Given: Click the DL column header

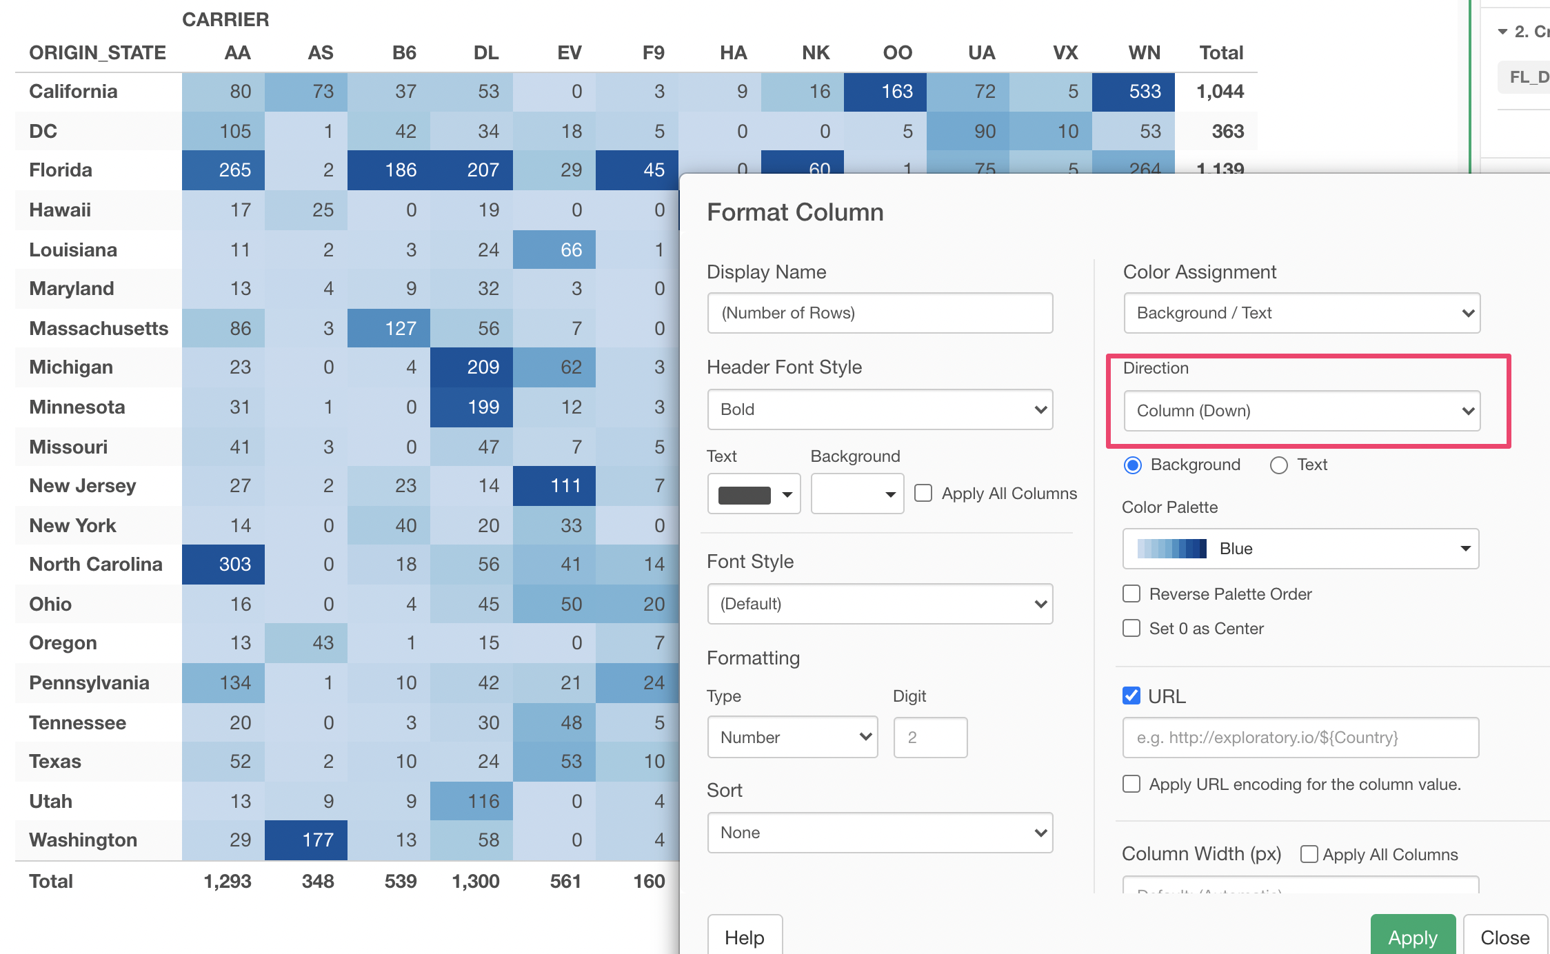Looking at the screenshot, I should 486,53.
